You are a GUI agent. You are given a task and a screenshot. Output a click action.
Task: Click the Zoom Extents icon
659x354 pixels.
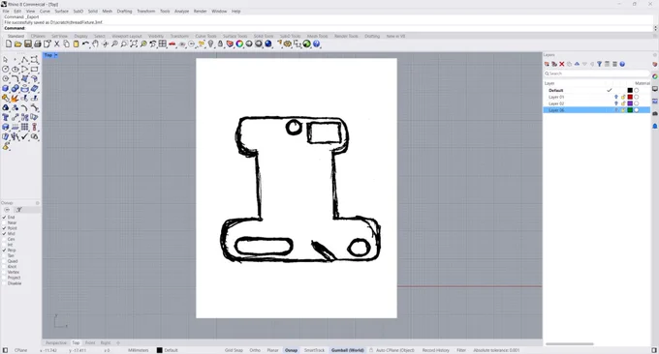(134, 44)
